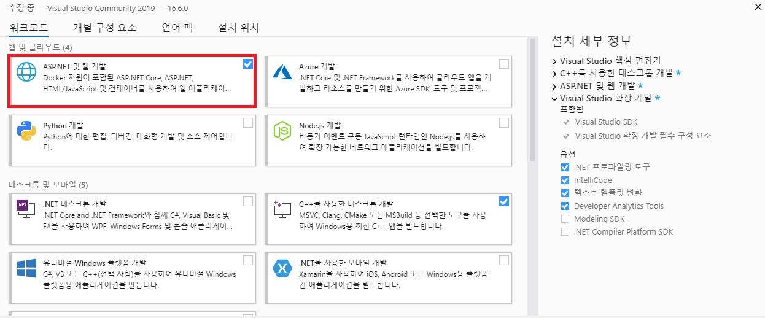Screen dimensions: 765x318
Task: Click the Visual Studio SDK included item
Action: tap(606, 122)
